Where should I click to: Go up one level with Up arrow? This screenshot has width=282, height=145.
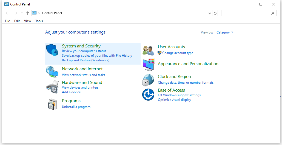pyautogui.click(x=27, y=13)
